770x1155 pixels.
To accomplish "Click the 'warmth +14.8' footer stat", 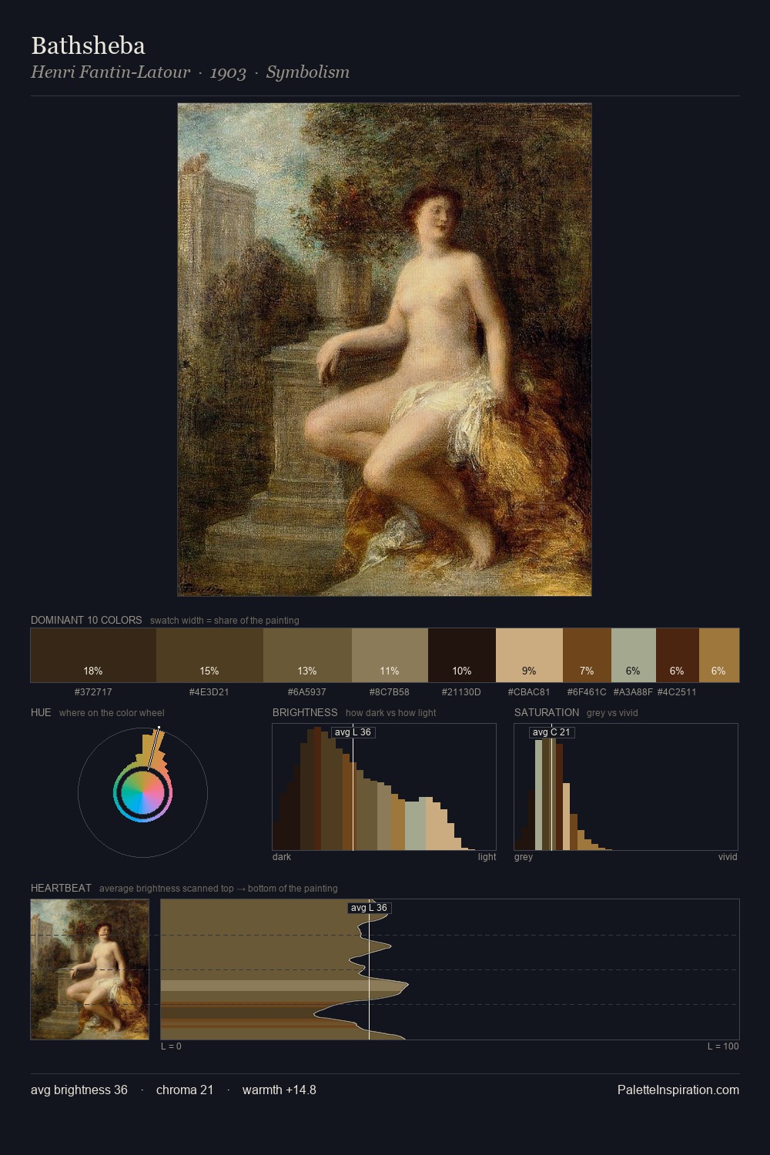I will coord(280,1090).
